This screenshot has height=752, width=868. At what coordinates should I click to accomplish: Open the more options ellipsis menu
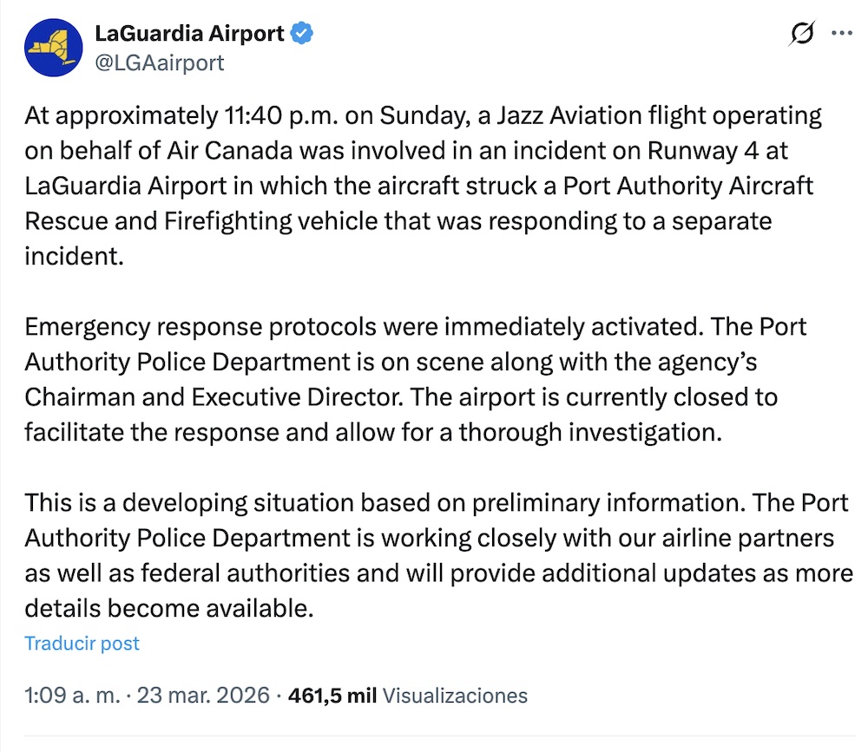pyautogui.click(x=841, y=32)
